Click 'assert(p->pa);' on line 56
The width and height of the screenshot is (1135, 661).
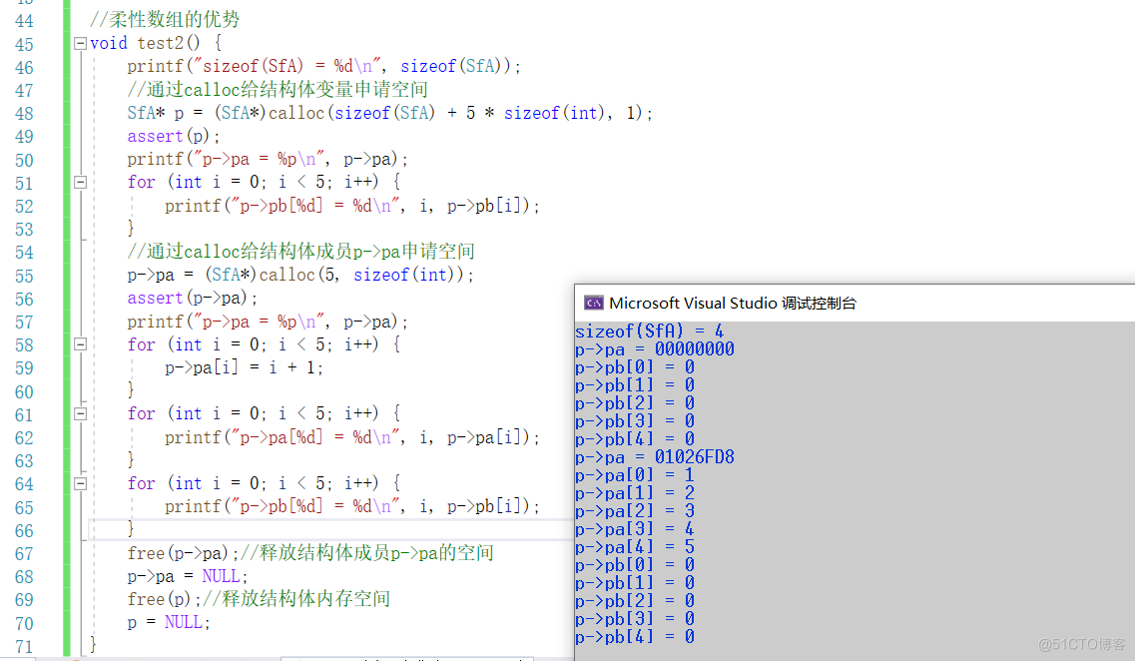193,299
